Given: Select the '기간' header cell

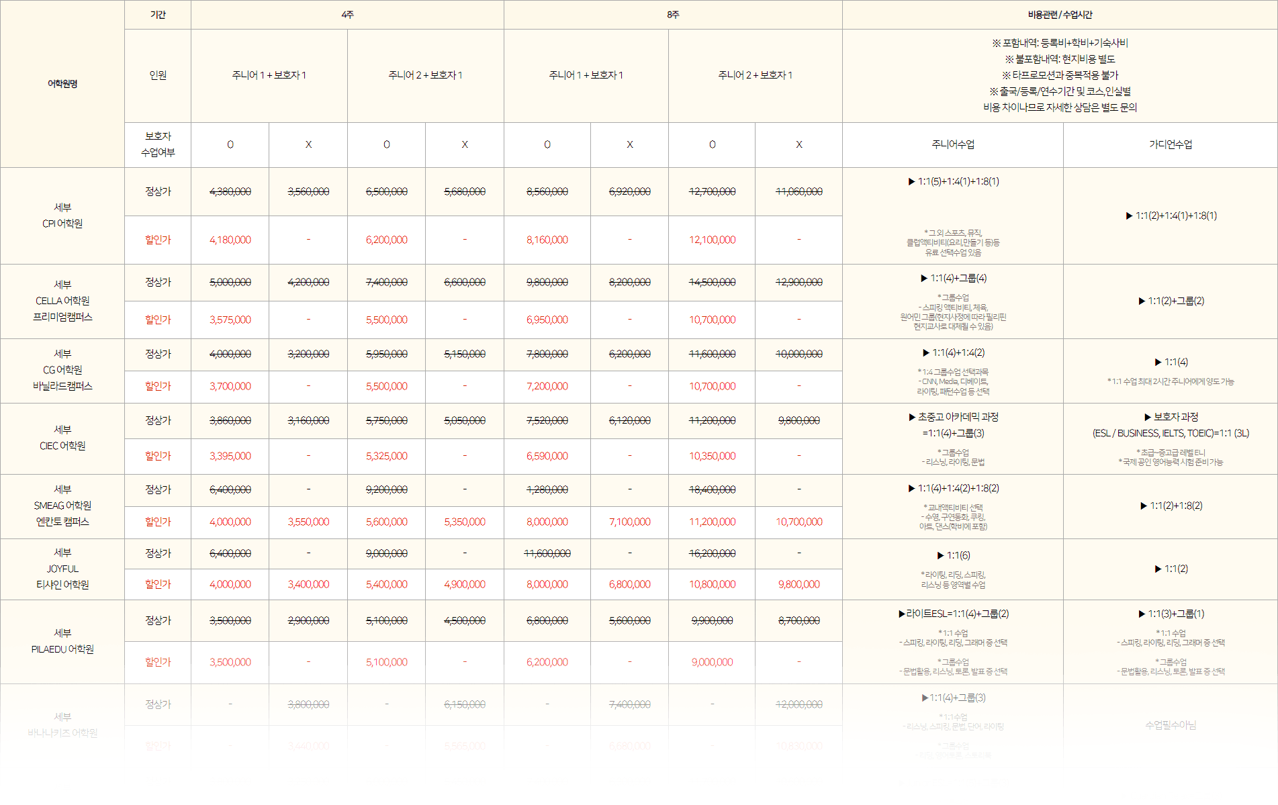Looking at the screenshot, I should (158, 15).
